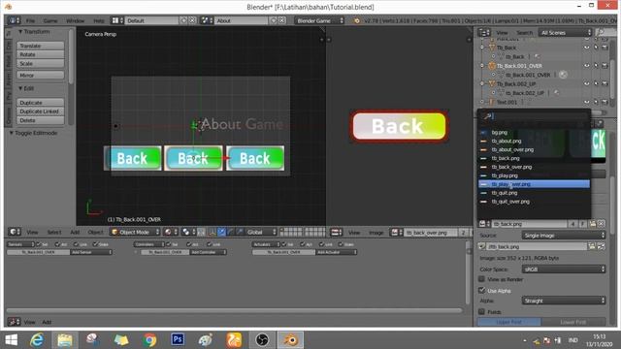Image resolution: width=621 pixels, height=349 pixels.
Task: Open the File menu
Action: pyautogui.click(x=30, y=20)
